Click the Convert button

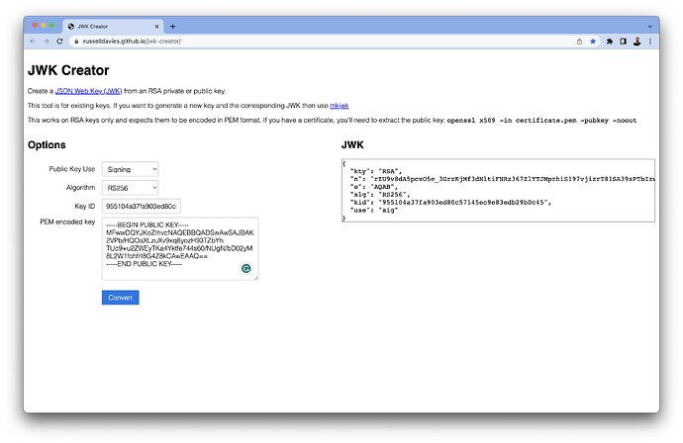click(x=120, y=298)
